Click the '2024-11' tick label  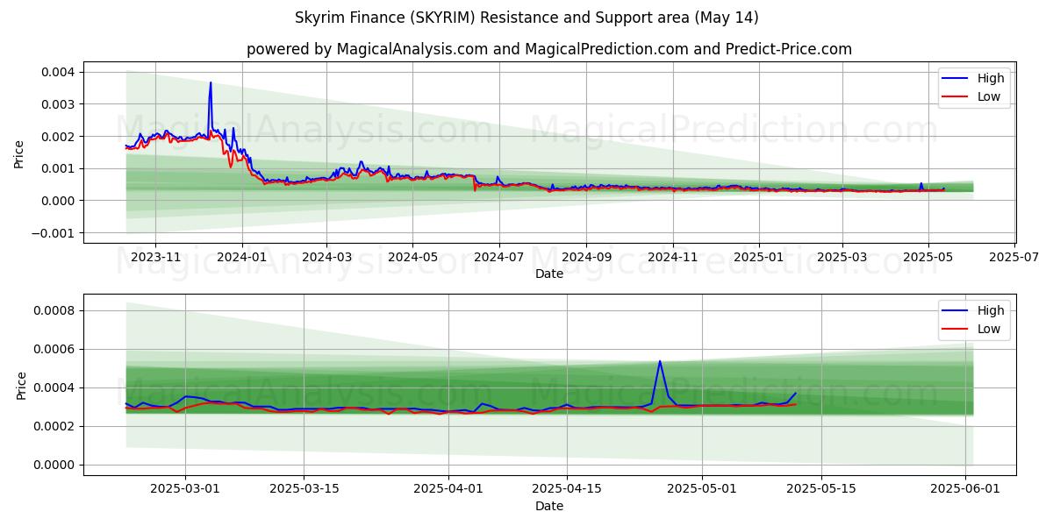coord(672,257)
